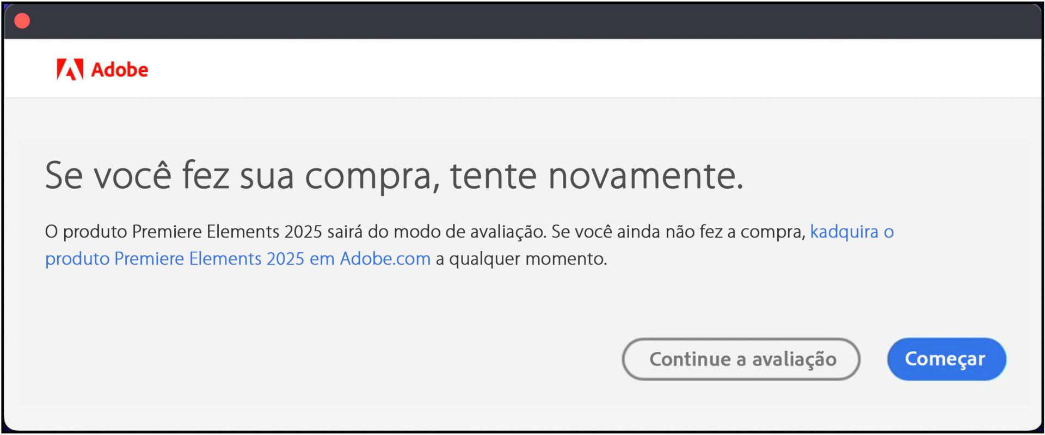Click the dark window title bar
Viewport: 1045px width, 435px height.
click(x=522, y=21)
